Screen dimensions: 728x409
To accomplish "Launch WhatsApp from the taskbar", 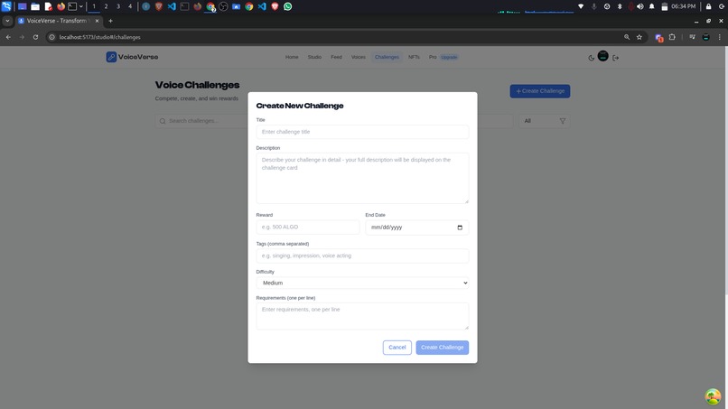I will (x=288, y=6).
